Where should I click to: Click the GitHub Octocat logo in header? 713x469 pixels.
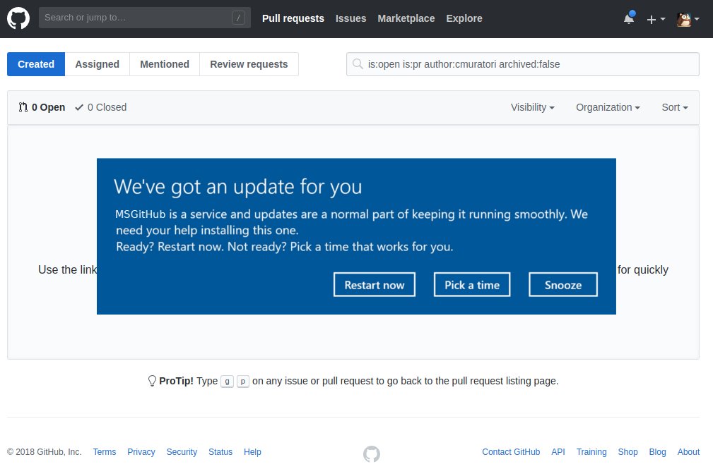[18, 18]
